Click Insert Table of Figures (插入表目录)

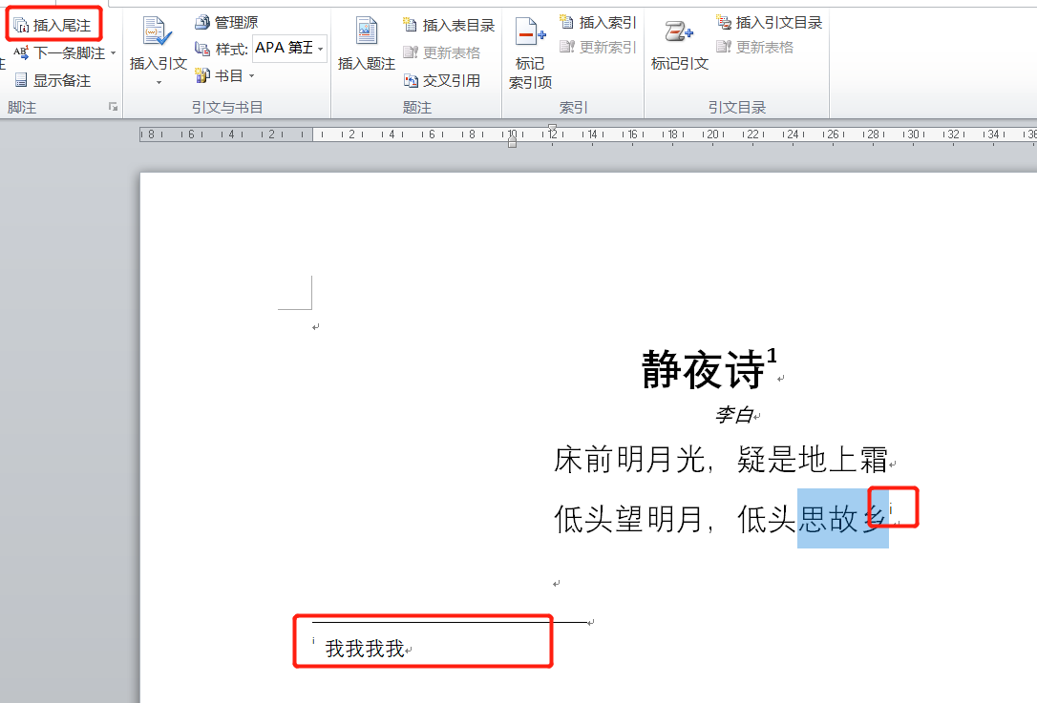tap(449, 25)
